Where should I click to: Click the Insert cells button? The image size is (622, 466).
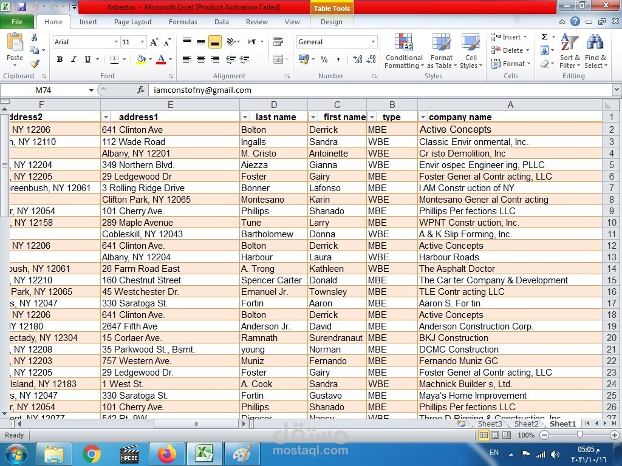510,37
